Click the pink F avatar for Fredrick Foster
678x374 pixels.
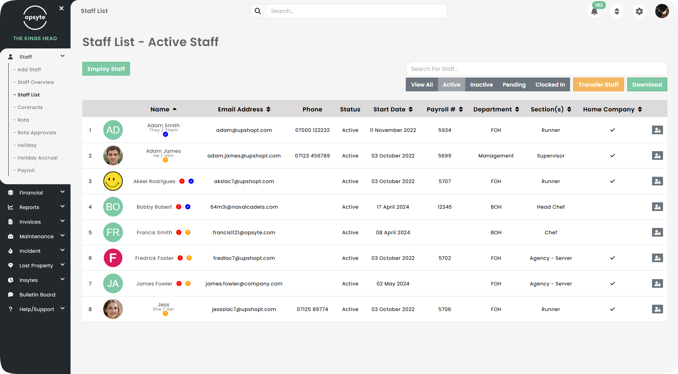pyautogui.click(x=113, y=258)
